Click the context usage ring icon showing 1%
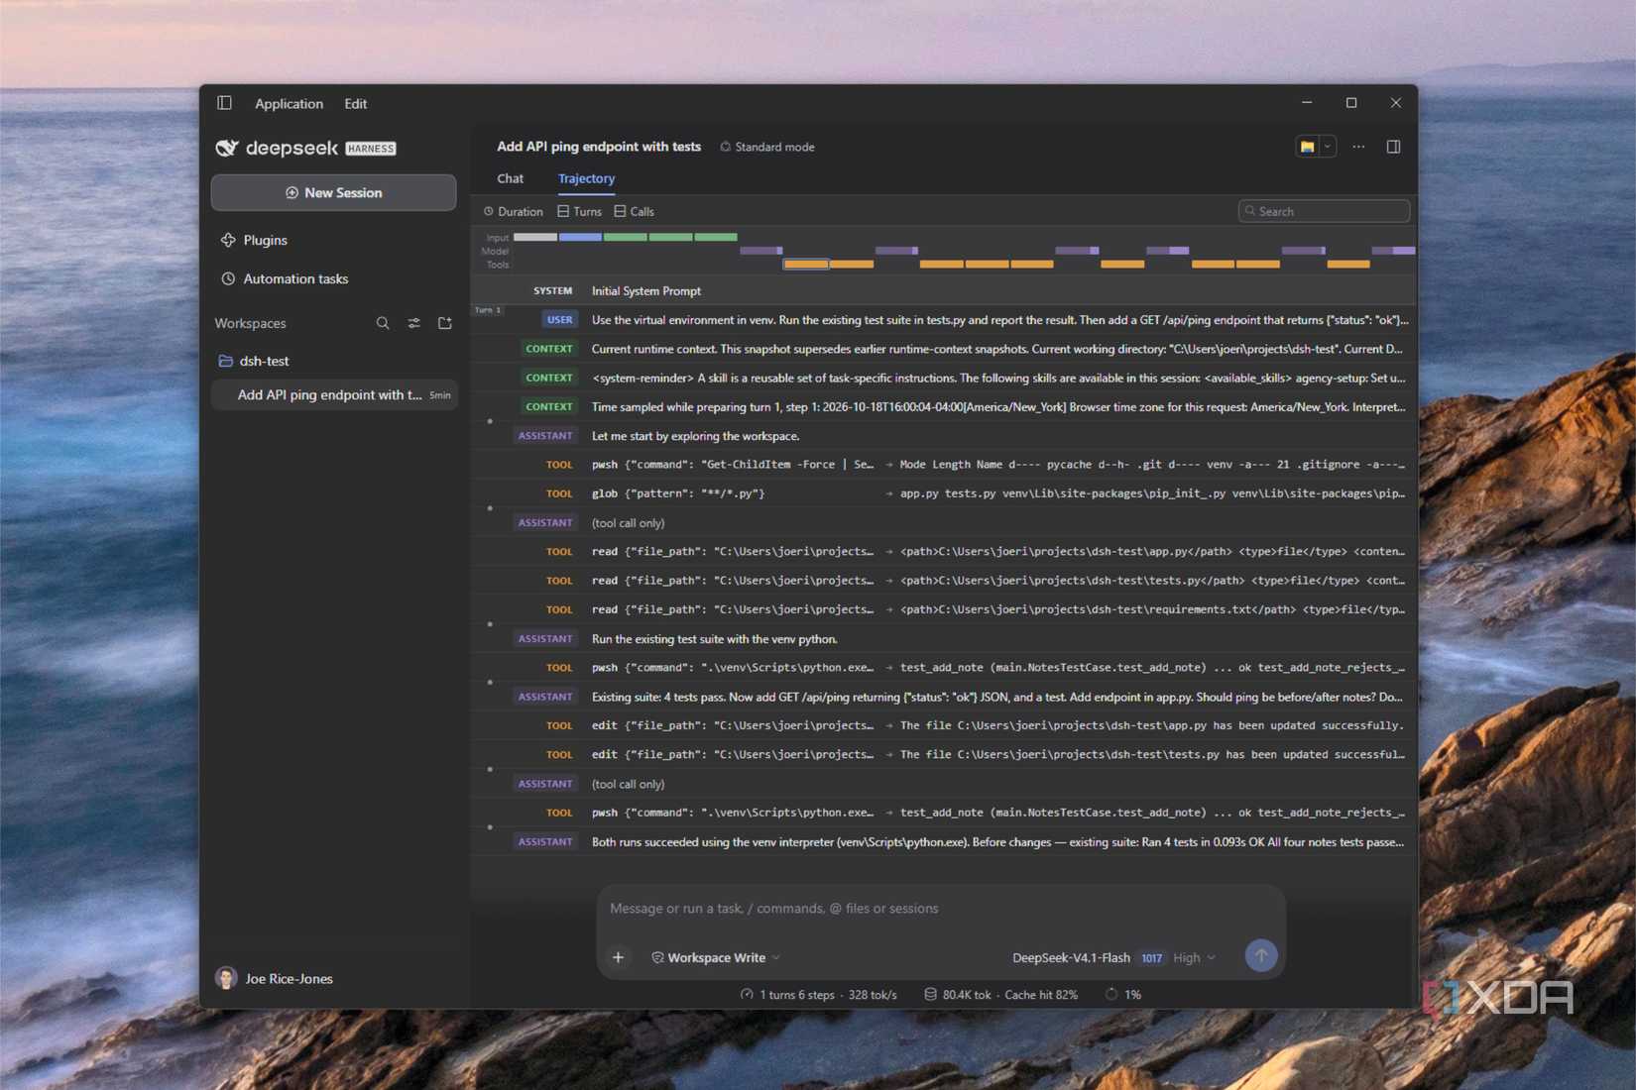The image size is (1636, 1090). click(1111, 994)
